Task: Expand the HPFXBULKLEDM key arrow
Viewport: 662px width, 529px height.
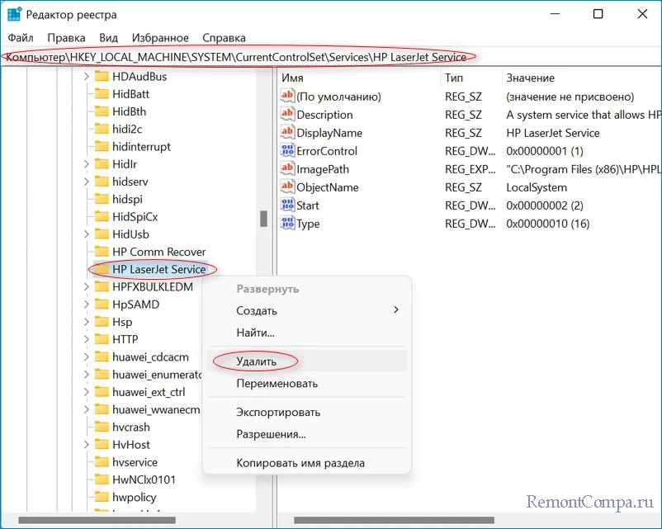Action: click(x=86, y=287)
